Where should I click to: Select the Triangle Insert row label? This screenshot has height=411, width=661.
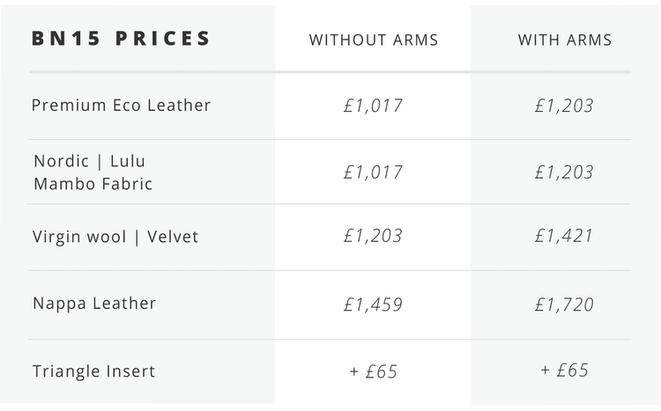pyautogui.click(x=93, y=371)
